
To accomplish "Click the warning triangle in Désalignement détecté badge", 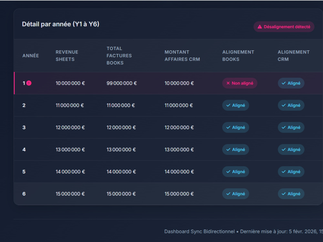I will pyautogui.click(x=260, y=27).
